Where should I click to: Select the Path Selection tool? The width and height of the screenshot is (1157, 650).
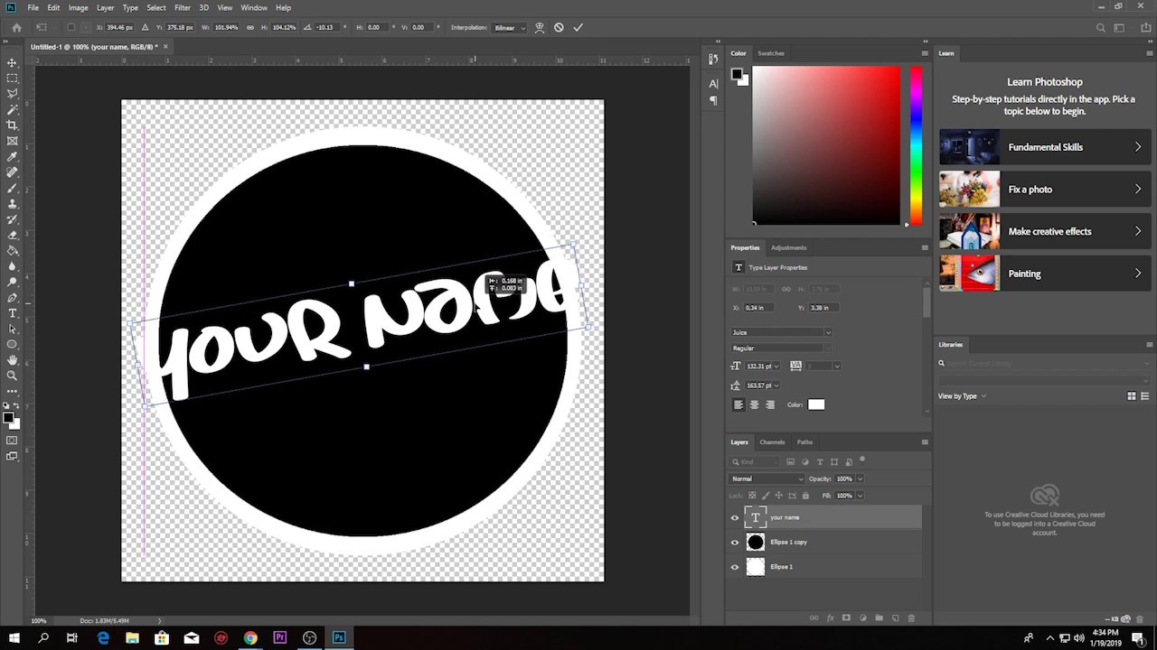coord(12,329)
